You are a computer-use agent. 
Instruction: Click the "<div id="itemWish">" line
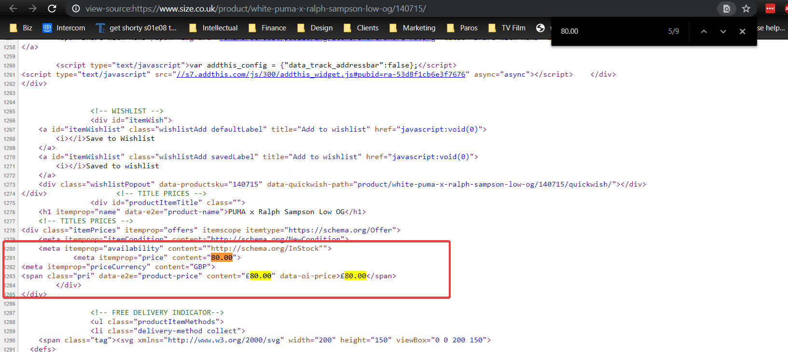pyautogui.click(x=131, y=120)
